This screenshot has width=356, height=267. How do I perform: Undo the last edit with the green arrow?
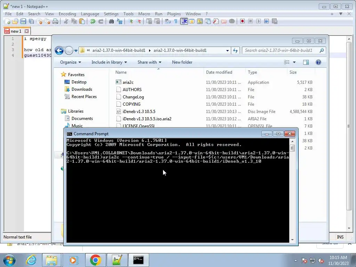tap(92, 21)
